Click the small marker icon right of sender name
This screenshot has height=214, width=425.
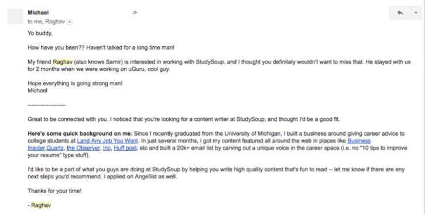click(x=135, y=12)
